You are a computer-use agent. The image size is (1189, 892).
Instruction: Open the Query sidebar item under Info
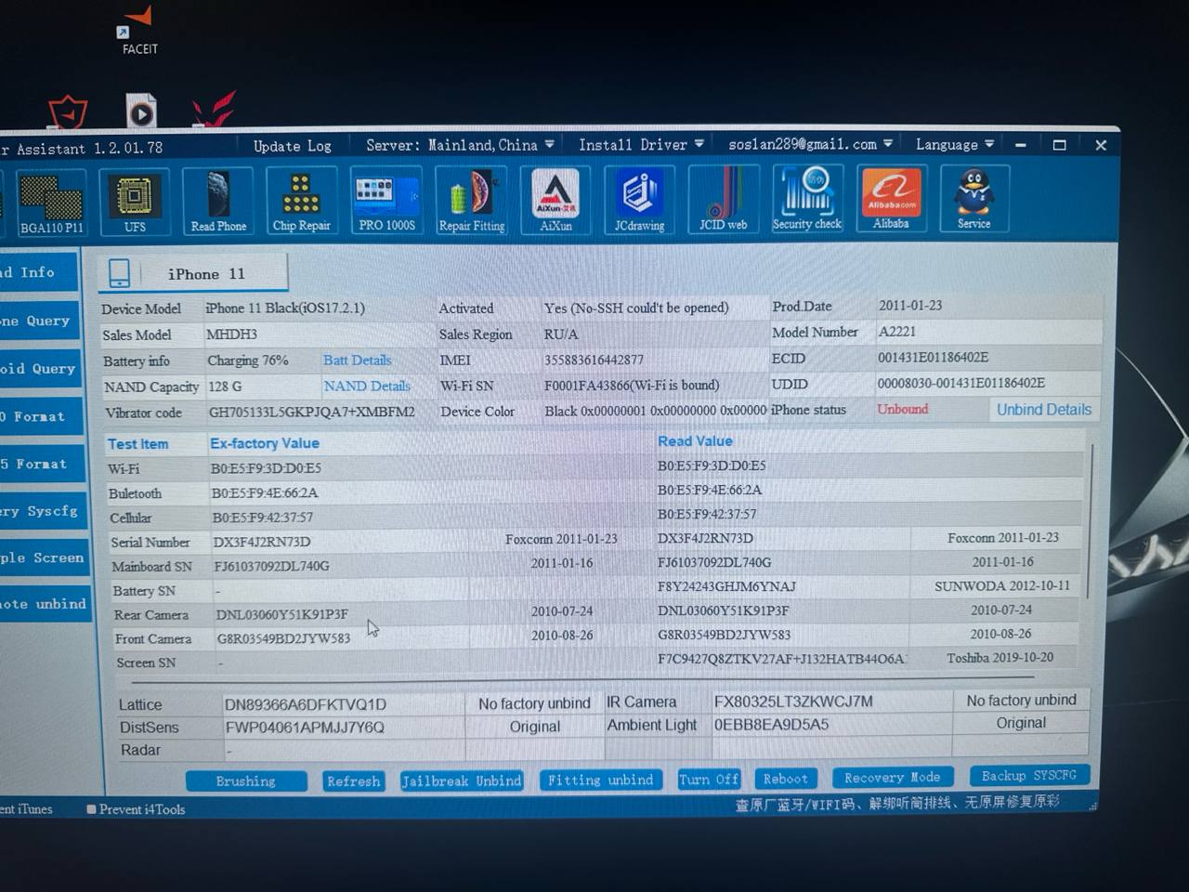point(39,321)
